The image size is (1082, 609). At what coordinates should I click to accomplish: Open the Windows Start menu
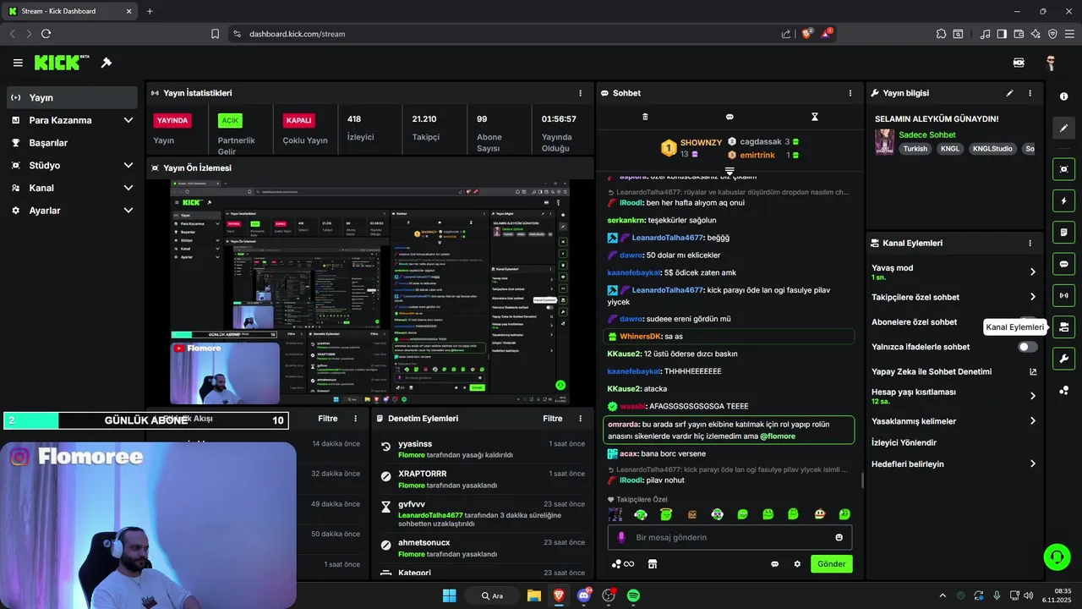tap(449, 595)
